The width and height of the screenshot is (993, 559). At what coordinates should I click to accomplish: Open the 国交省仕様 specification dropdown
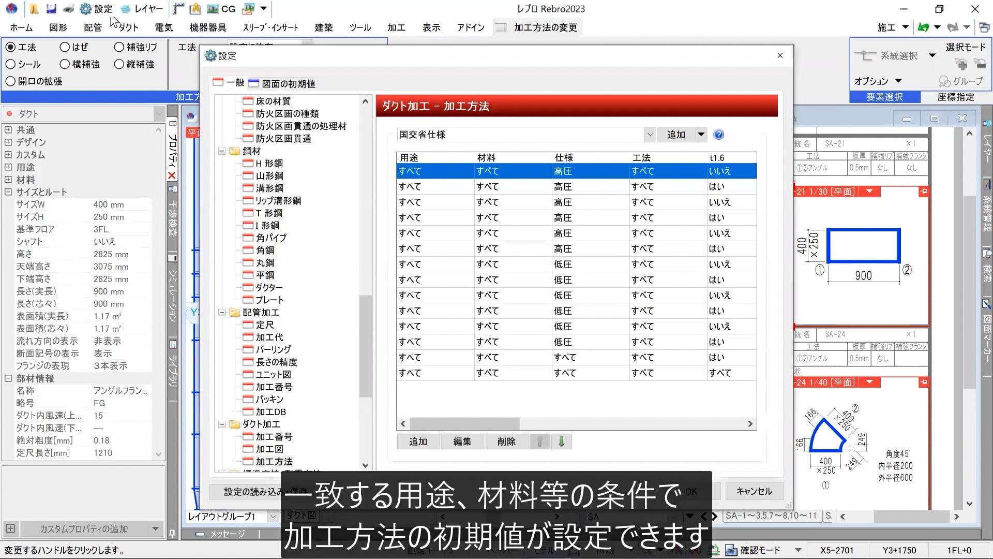click(x=650, y=135)
